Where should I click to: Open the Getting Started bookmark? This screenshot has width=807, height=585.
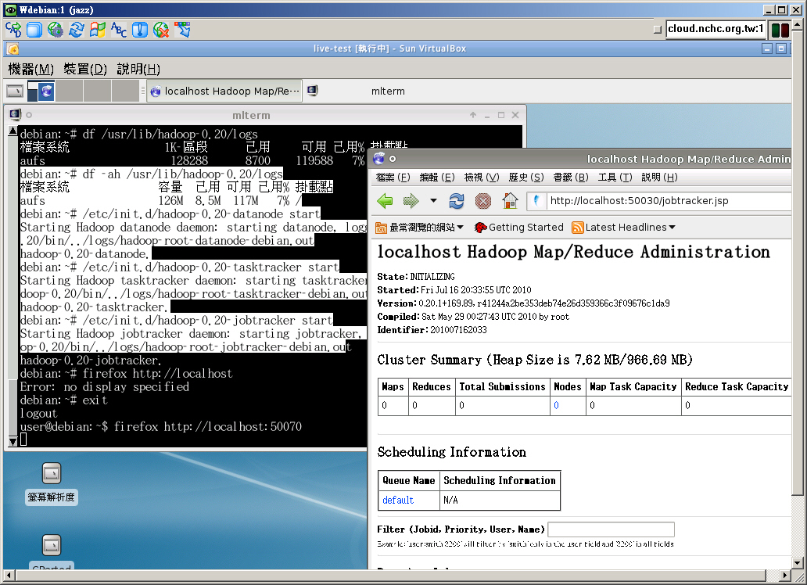click(518, 227)
